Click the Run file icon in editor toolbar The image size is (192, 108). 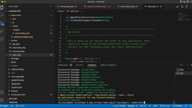click(x=178, y=7)
